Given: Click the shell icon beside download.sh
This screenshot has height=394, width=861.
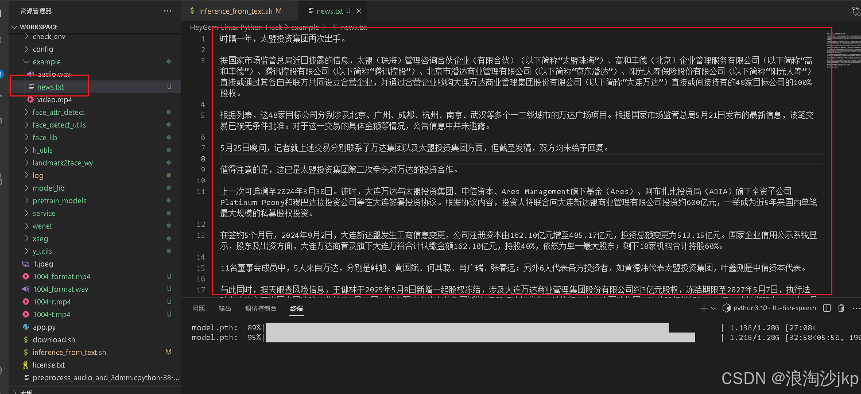Looking at the screenshot, I should pyautogui.click(x=26, y=339).
